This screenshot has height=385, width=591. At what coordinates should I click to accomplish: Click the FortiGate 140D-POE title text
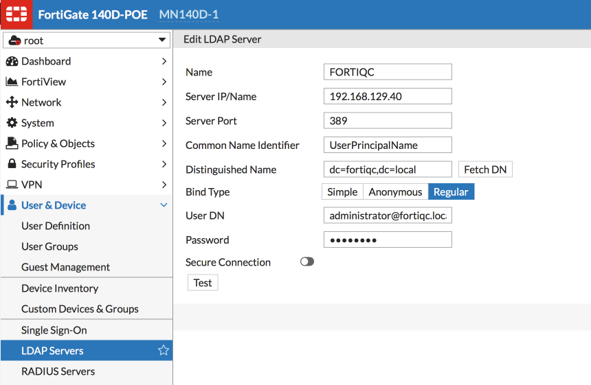point(93,14)
